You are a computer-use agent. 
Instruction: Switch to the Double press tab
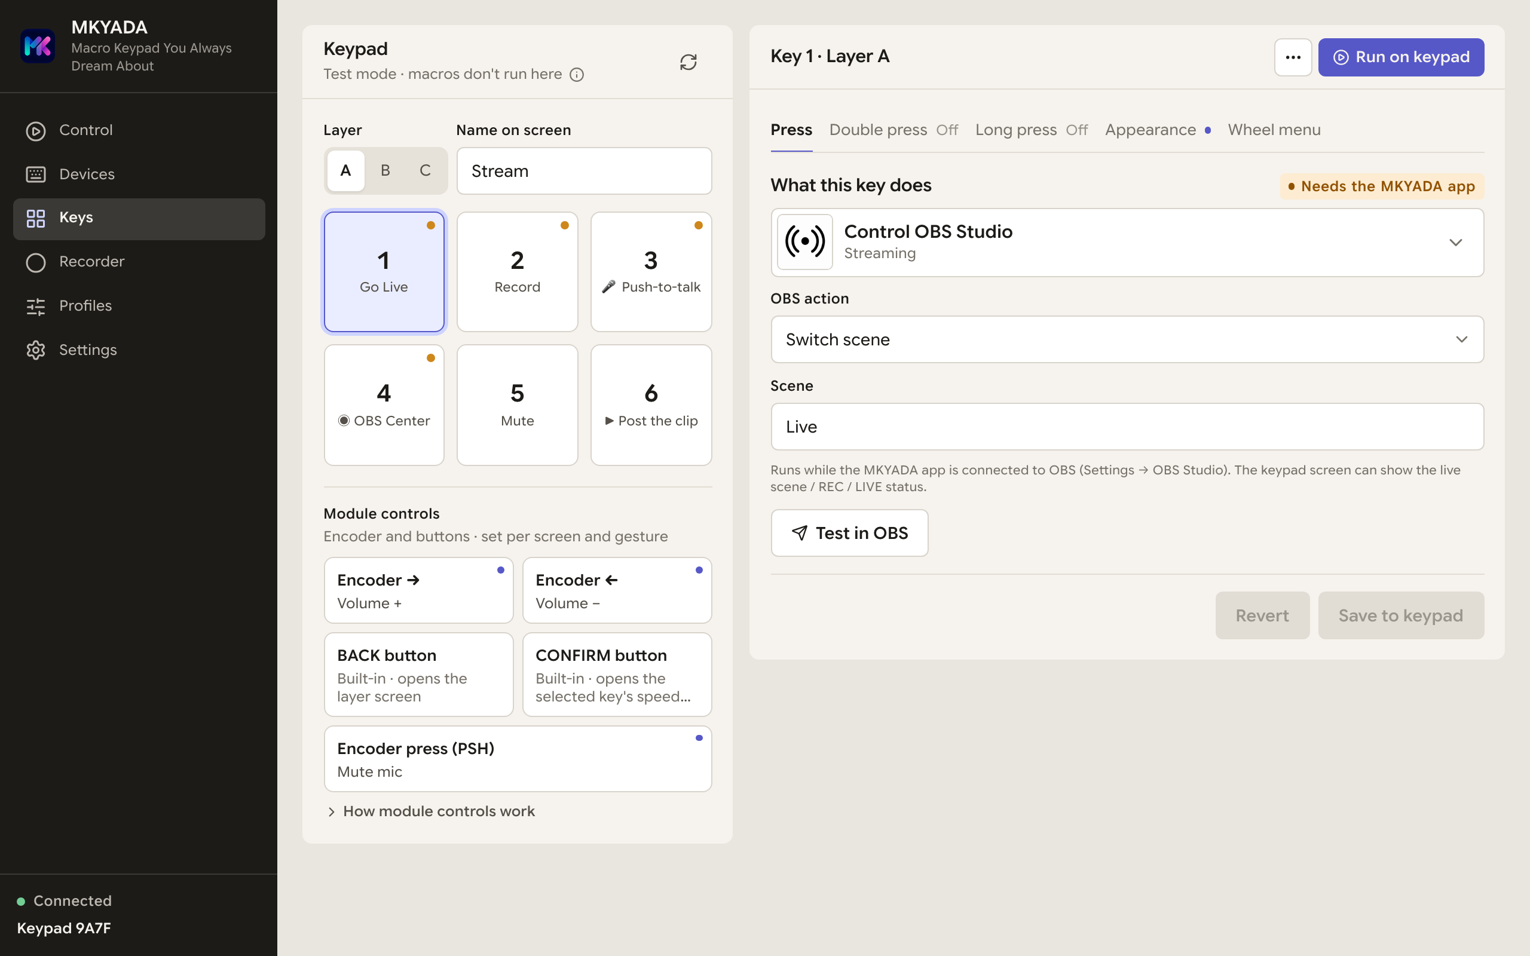click(893, 130)
